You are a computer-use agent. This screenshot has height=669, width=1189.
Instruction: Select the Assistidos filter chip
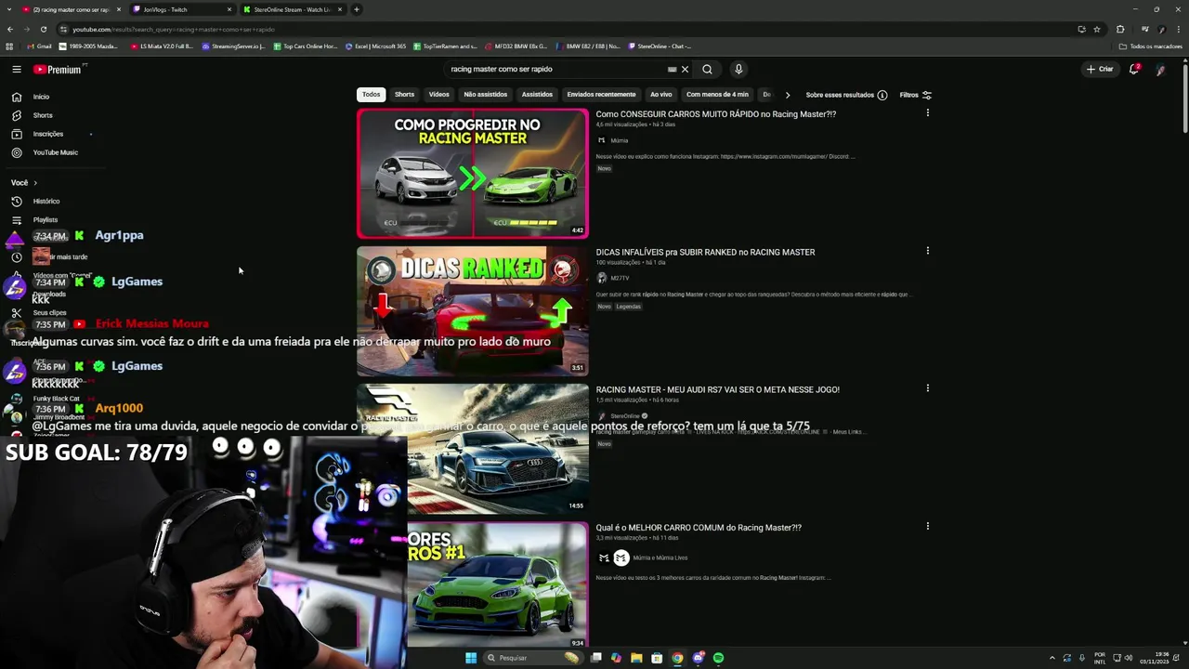tap(537, 95)
